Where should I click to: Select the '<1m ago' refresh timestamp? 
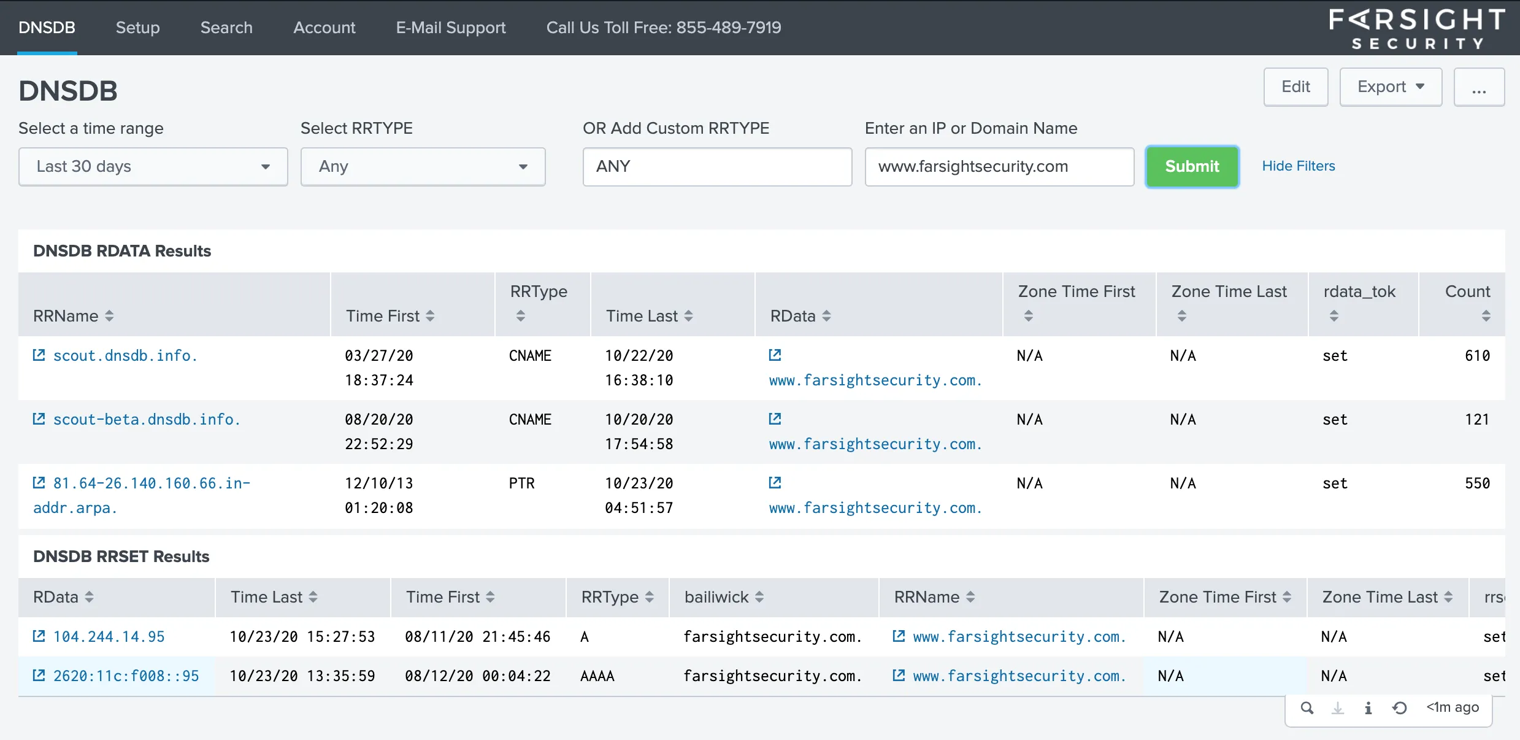(x=1453, y=707)
